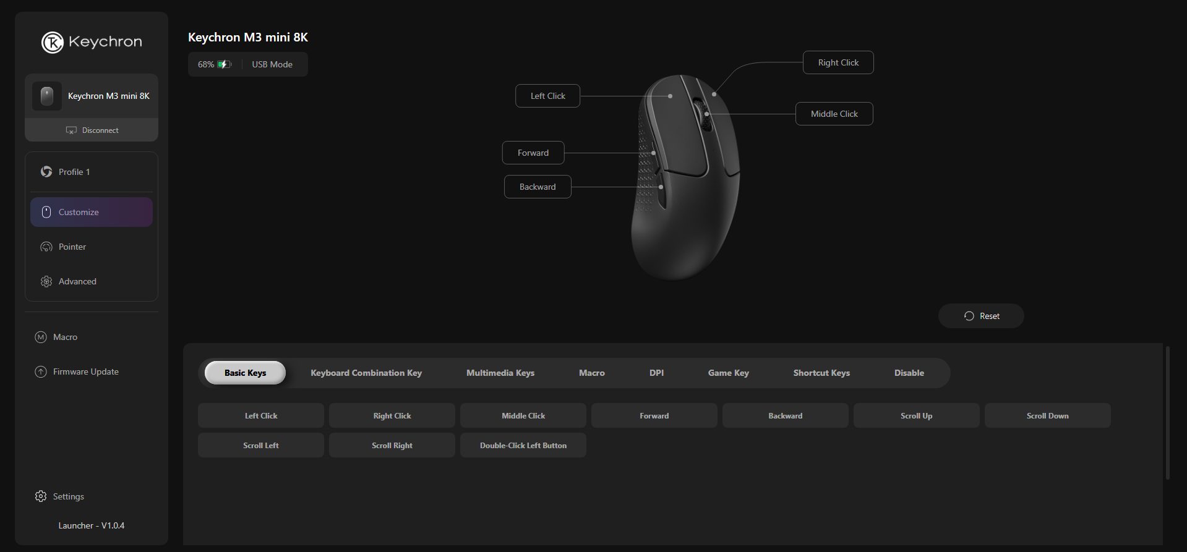Viewport: 1187px width, 552px height.
Task: Click the M3 mini mouse thumbnail
Action: pyautogui.click(x=47, y=96)
